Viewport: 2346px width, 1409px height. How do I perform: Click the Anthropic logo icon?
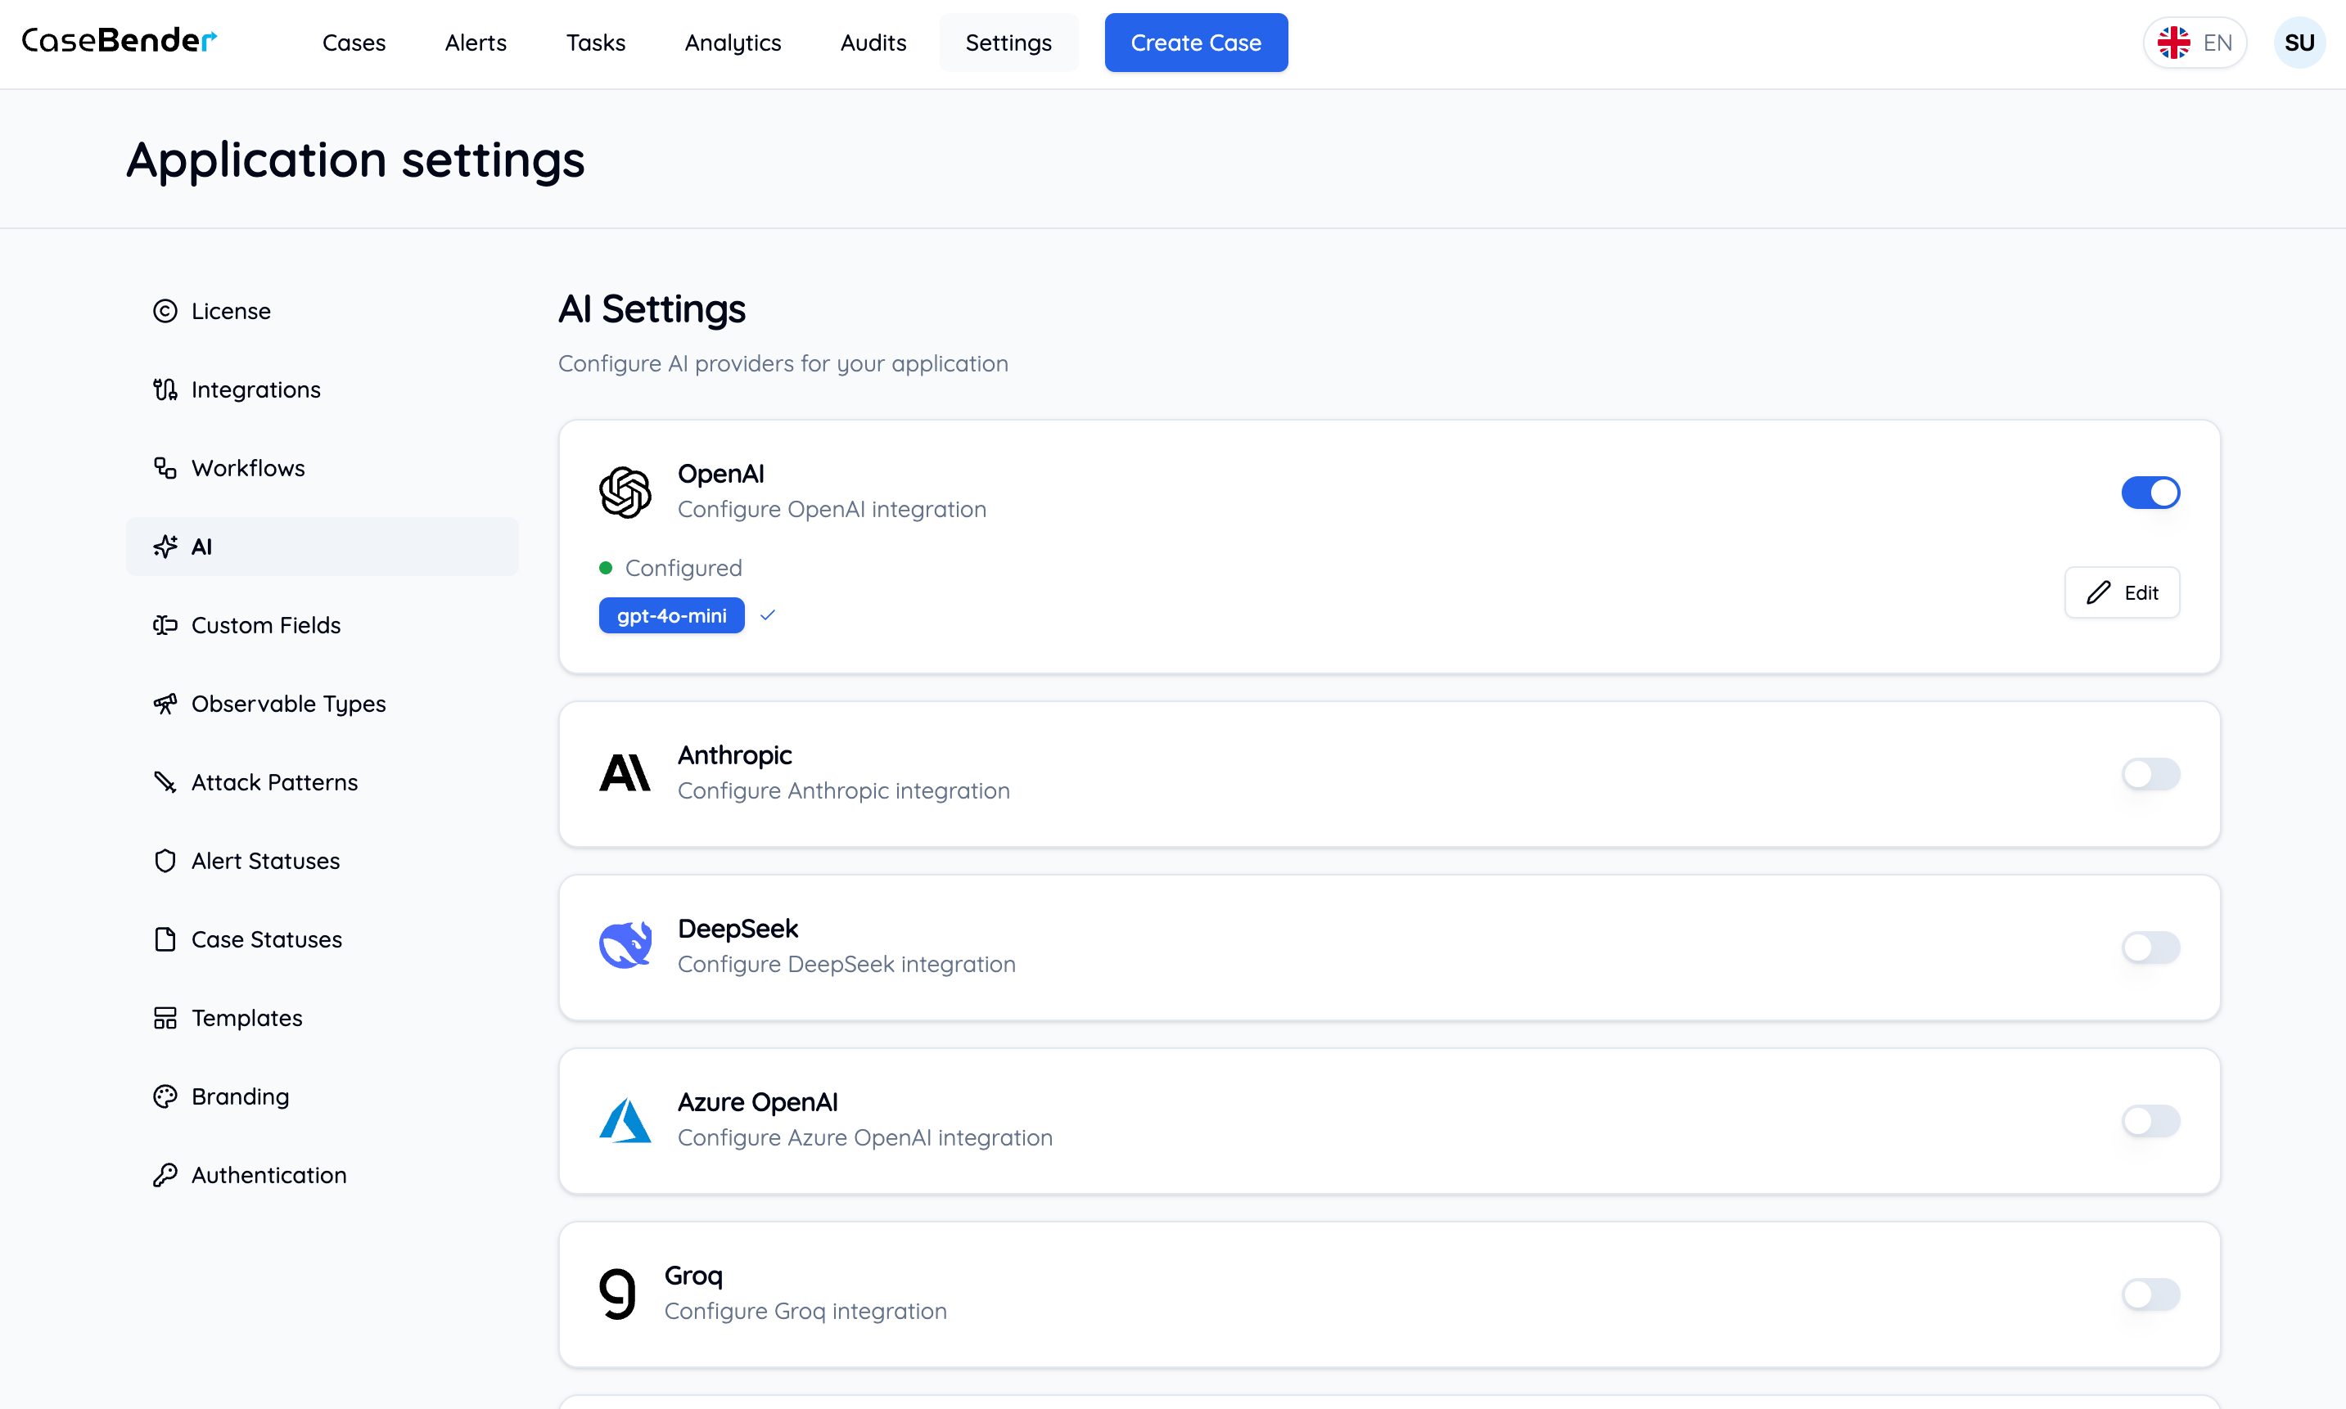[625, 773]
